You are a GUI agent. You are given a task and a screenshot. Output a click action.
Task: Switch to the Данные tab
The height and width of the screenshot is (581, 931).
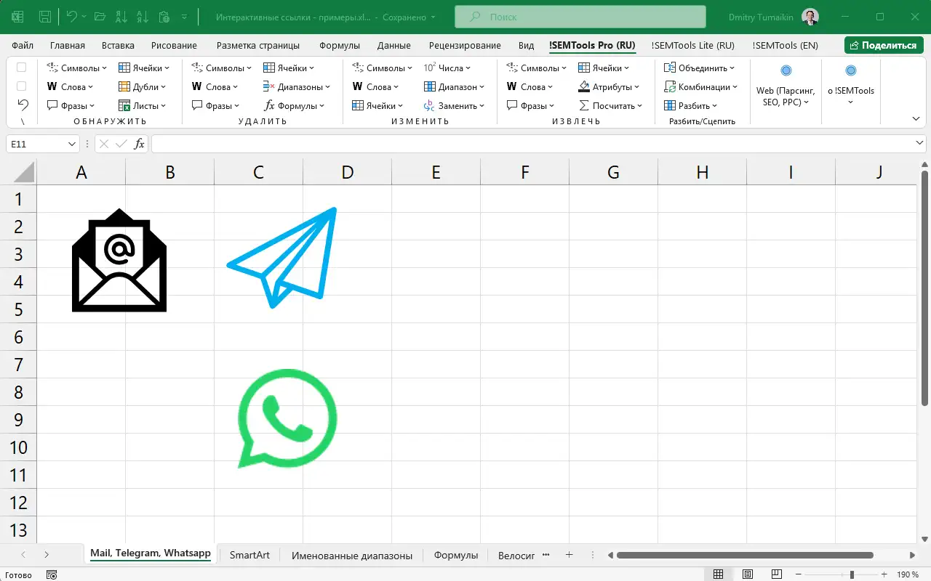(x=393, y=45)
